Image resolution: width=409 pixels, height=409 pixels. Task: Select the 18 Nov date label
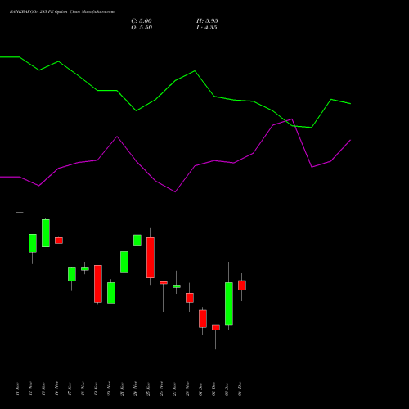click(x=83, y=389)
